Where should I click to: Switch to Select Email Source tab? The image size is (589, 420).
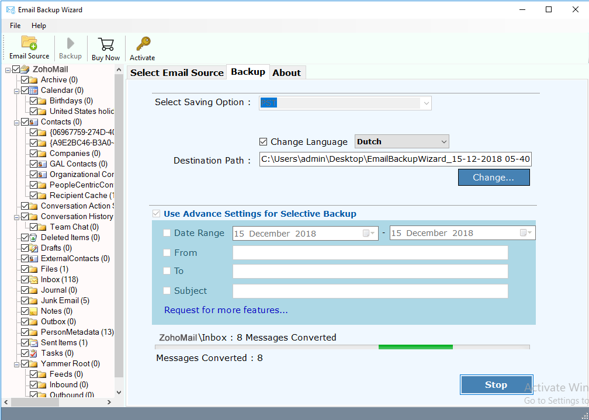click(x=177, y=72)
